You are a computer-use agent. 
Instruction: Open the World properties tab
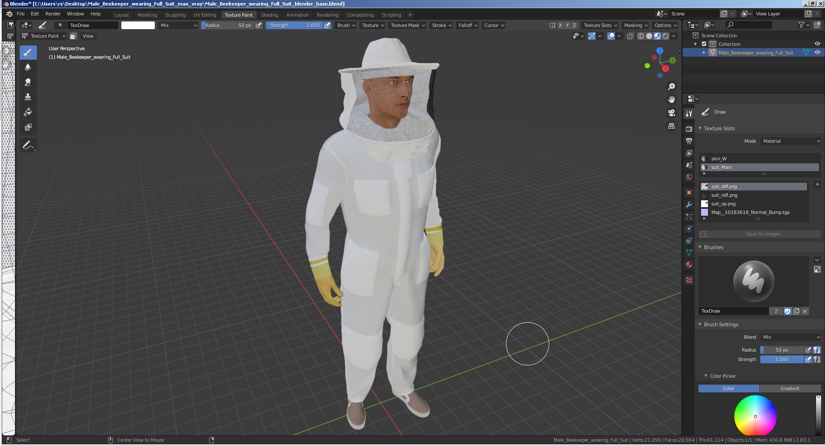coord(689,177)
